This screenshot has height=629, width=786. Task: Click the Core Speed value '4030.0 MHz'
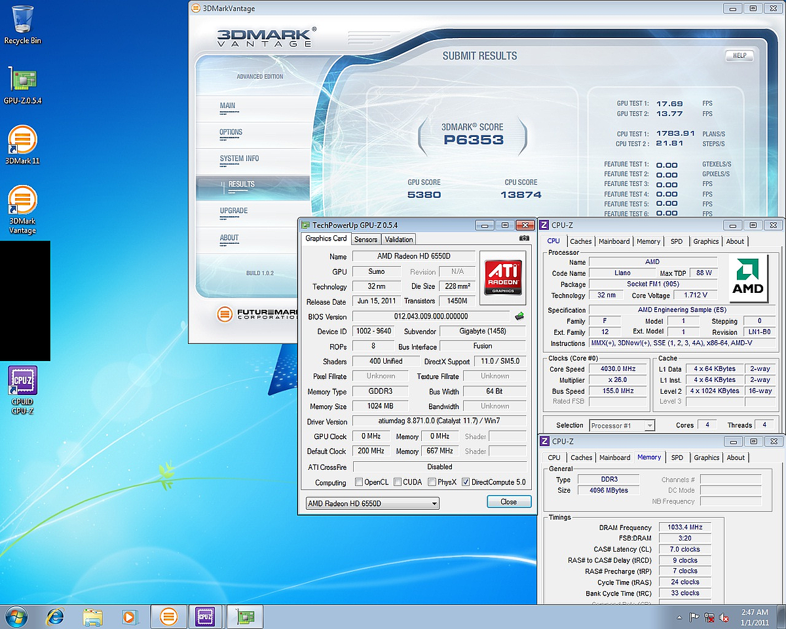pyautogui.click(x=618, y=369)
